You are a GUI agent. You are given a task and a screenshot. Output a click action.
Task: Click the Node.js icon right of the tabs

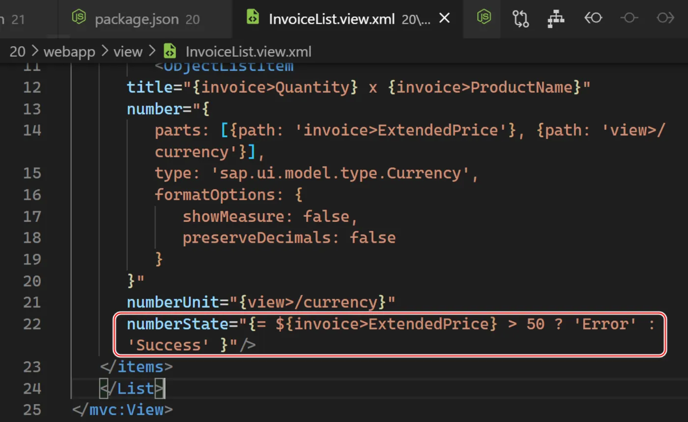484,18
